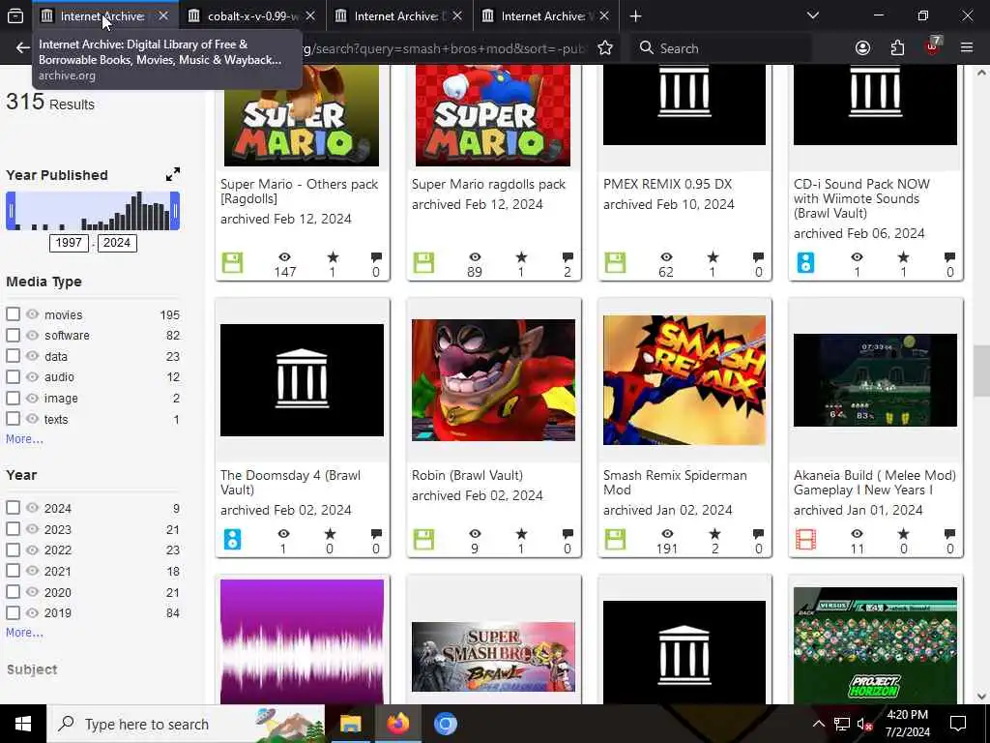Click the audio speaker icon on CD-i Sound Pack card
The image size is (990, 743).
805,262
